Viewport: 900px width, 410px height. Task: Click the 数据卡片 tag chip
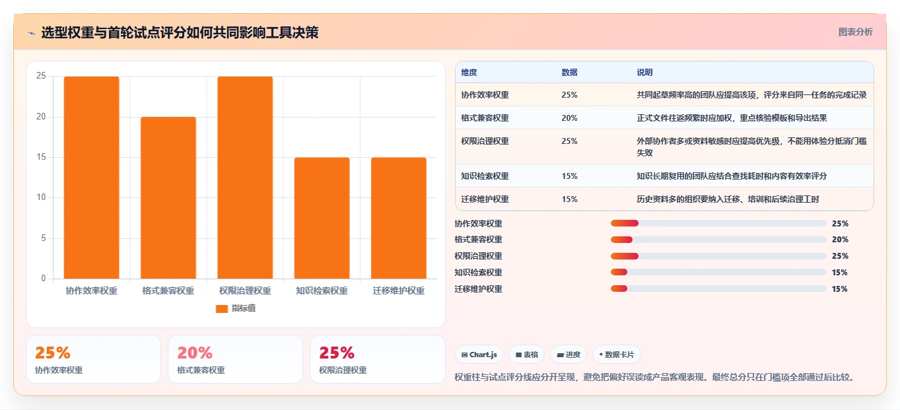point(616,355)
